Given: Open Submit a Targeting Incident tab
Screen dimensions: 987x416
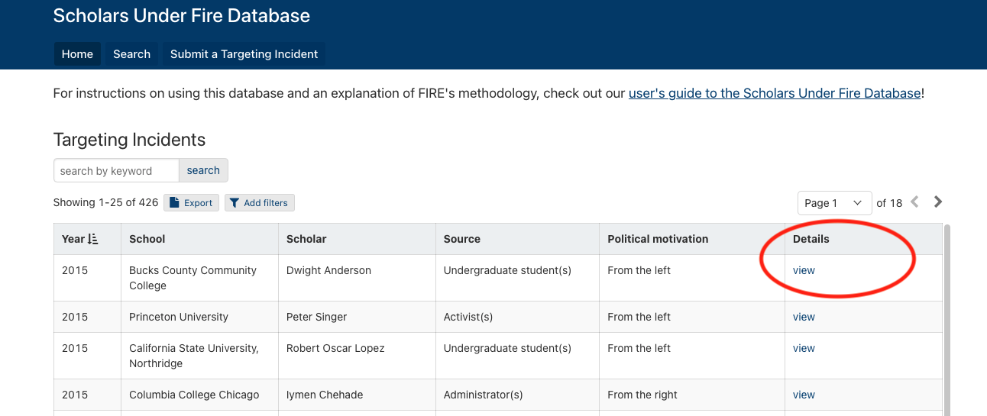Looking at the screenshot, I should 244,53.
